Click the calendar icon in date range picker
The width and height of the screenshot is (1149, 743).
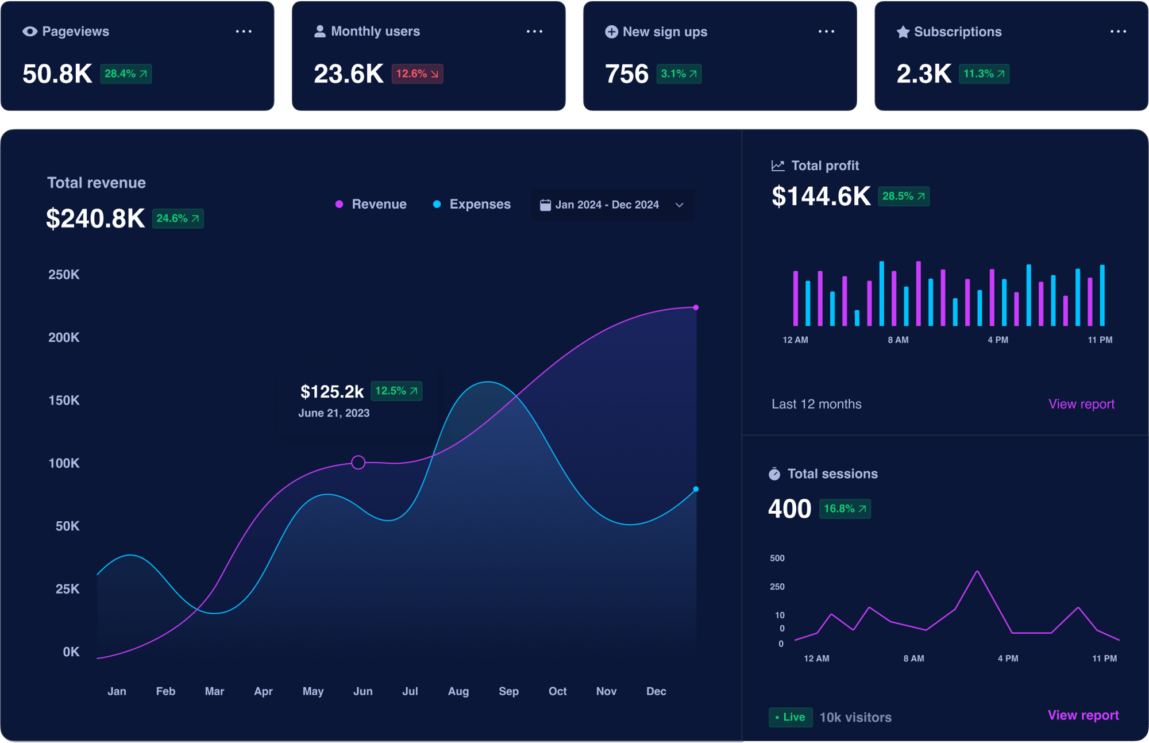545,205
